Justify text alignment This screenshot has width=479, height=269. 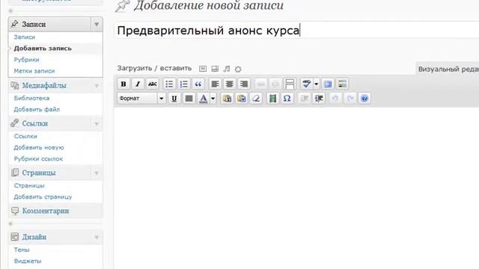(x=189, y=98)
